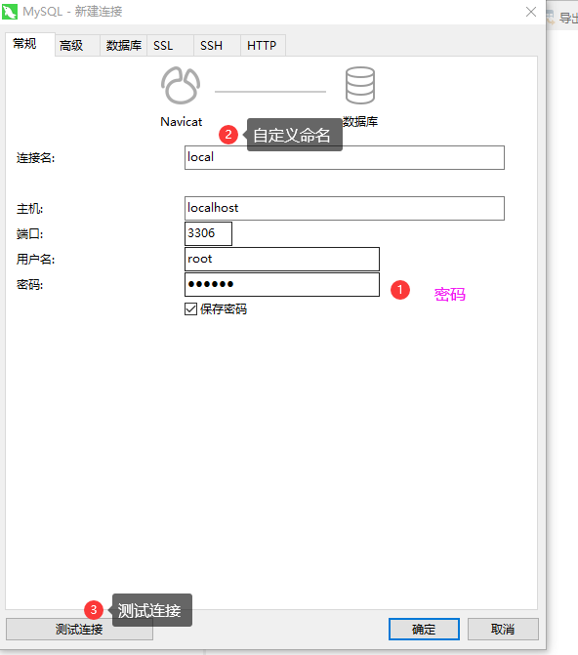Click the Navicat caption text
Viewport: 578px width, 655px height.
pos(181,122)
